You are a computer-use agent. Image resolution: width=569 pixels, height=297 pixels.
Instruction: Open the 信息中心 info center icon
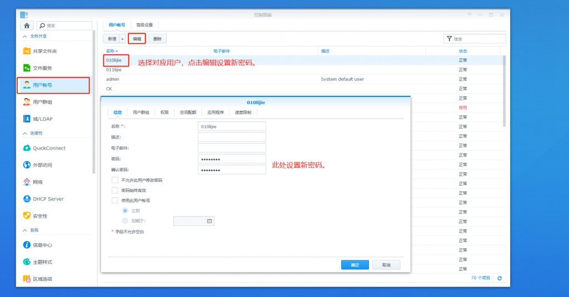[x=27, y=245]
